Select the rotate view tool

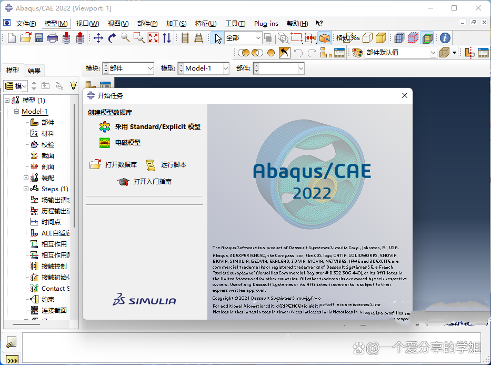[112, 38]
